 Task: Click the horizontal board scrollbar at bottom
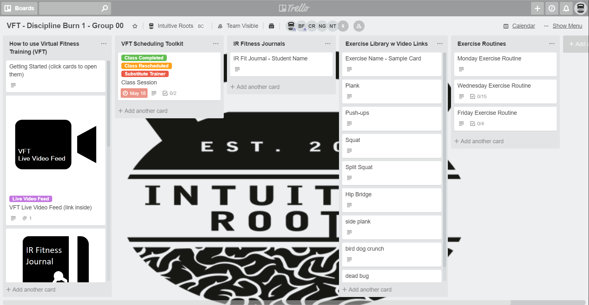click(x=257, y=302)
